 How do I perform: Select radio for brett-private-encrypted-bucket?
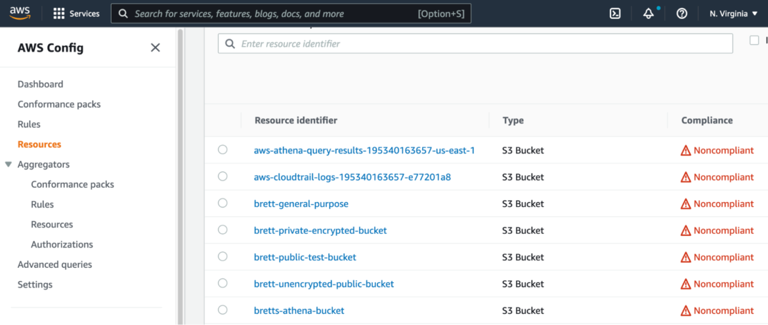[223, 229]
